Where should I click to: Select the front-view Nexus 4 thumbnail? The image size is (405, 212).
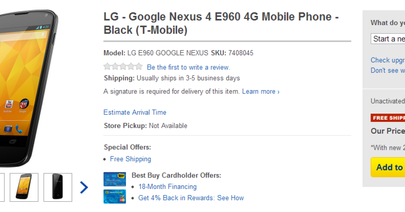pyautogui.click(x=24, y=187)
